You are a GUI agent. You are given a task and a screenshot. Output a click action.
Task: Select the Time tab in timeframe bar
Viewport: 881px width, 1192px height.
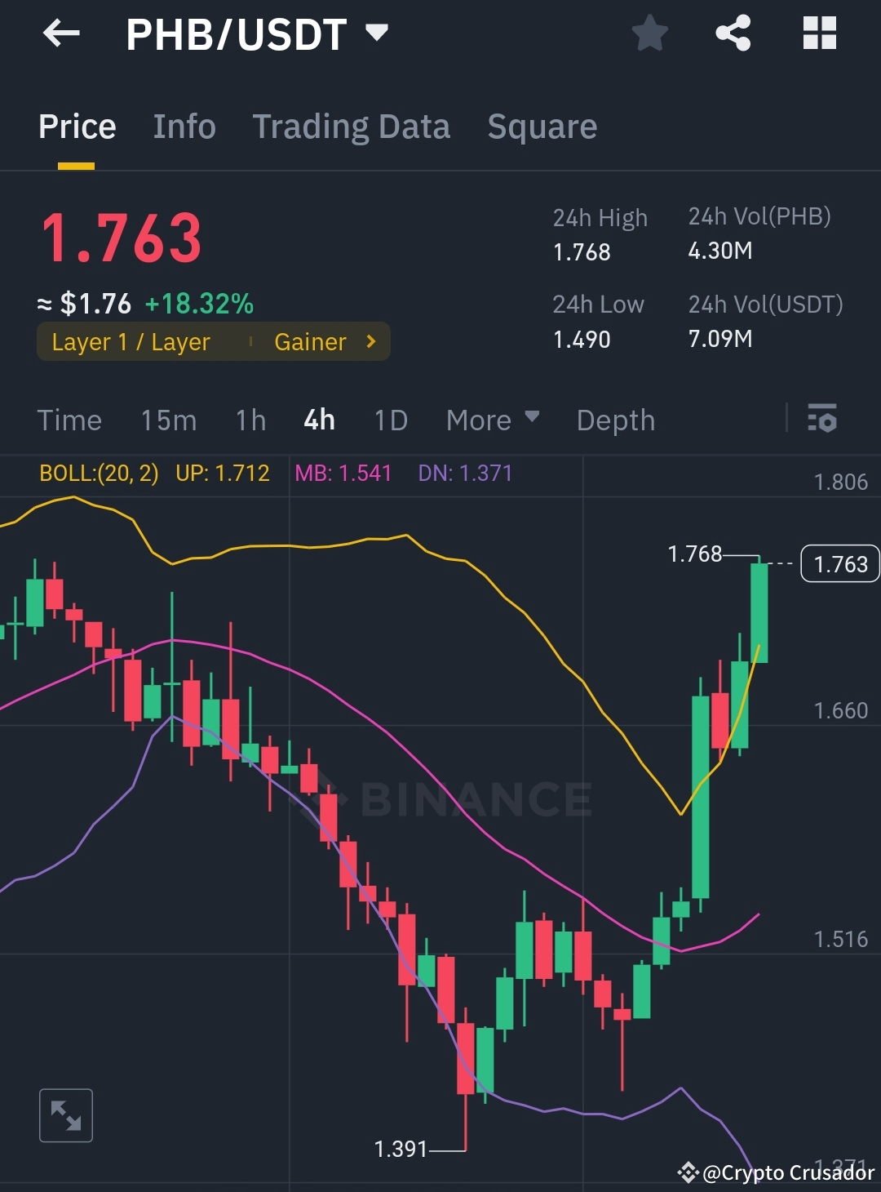tap(69, 420)
